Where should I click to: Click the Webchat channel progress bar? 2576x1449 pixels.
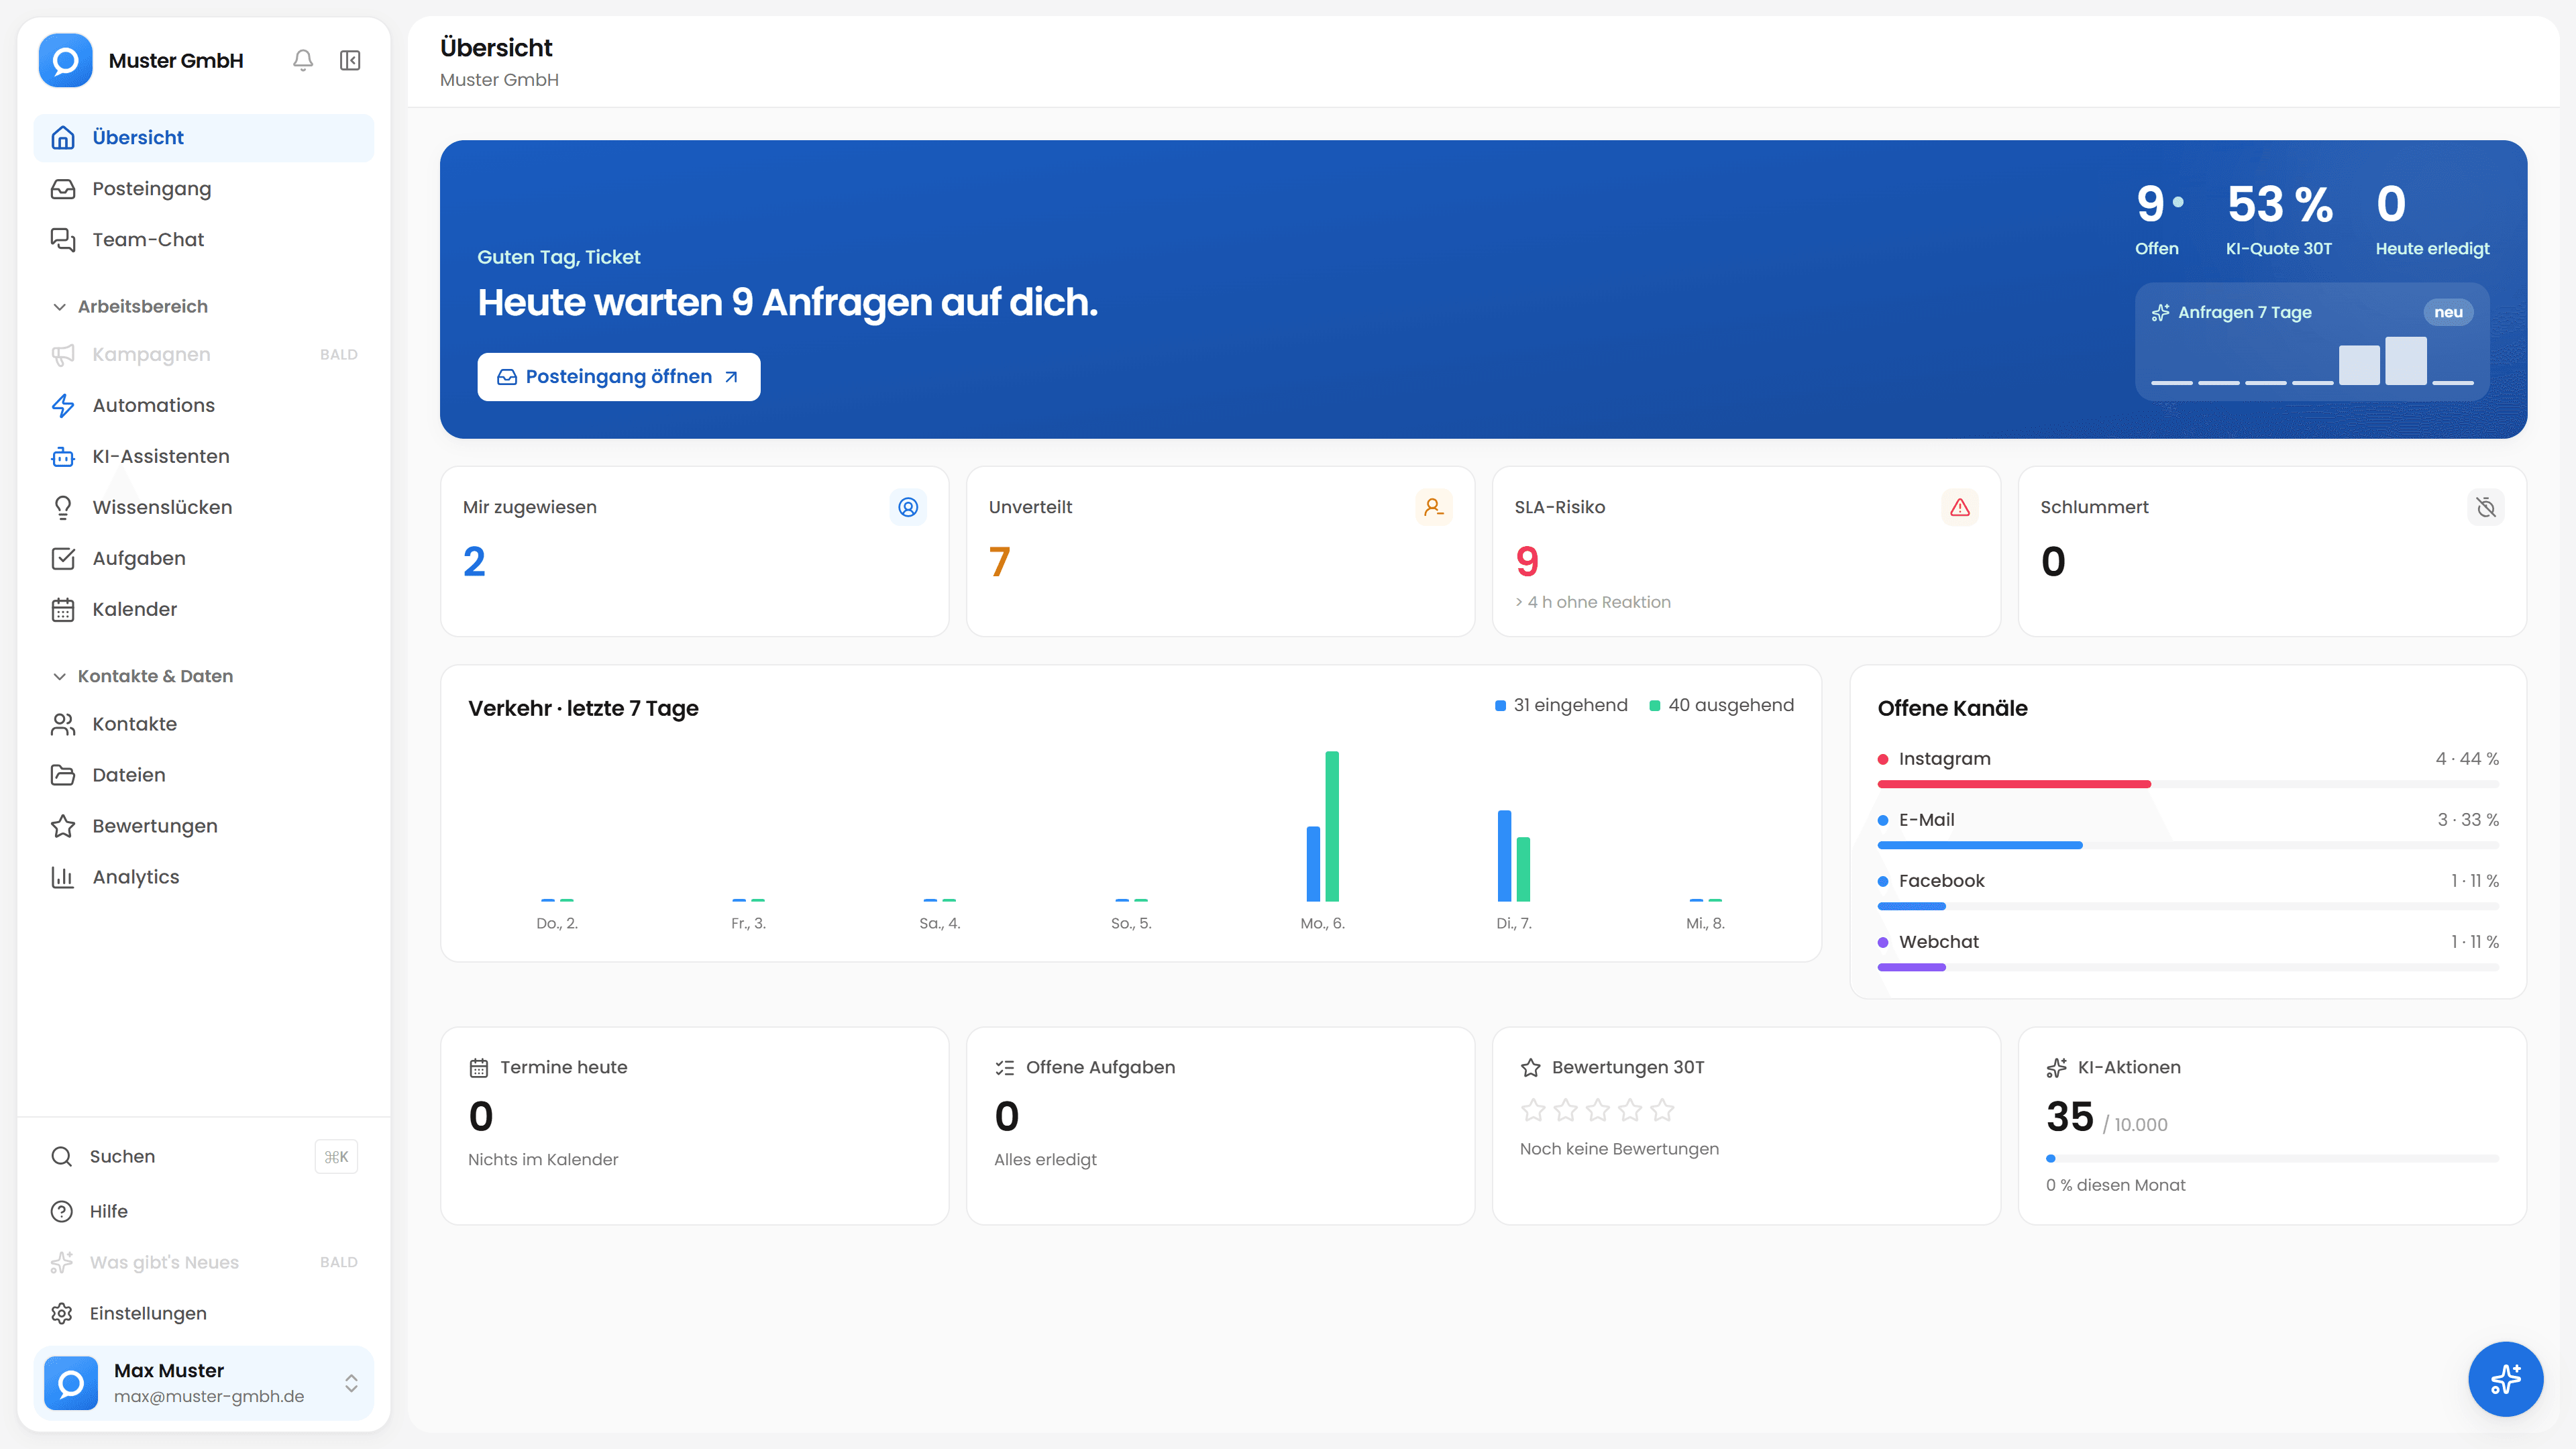point(2188,967)
